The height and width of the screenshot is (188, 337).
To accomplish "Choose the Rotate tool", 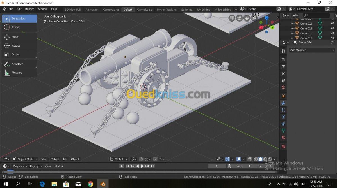I will click(x=20, y=46).
